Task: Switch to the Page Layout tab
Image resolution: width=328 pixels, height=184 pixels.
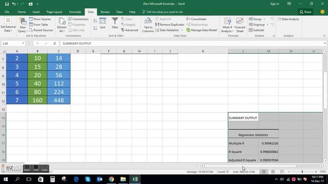Action: point(54,12)
